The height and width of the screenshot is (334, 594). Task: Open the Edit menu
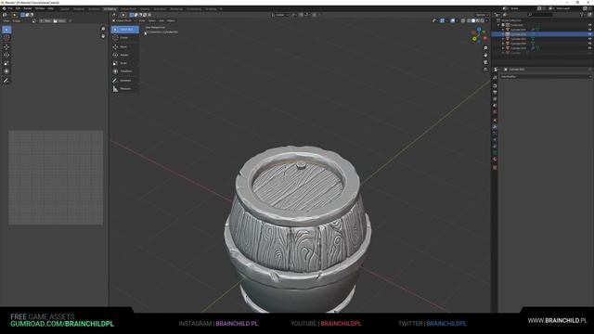click(x=18, y=8)
